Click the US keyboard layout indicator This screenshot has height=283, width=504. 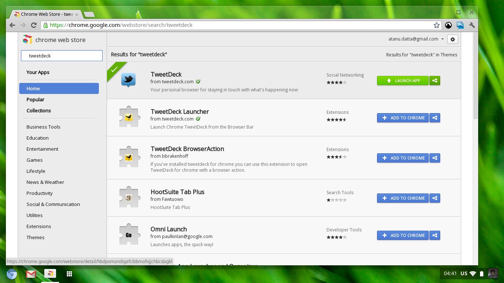[x=464, y=273]
